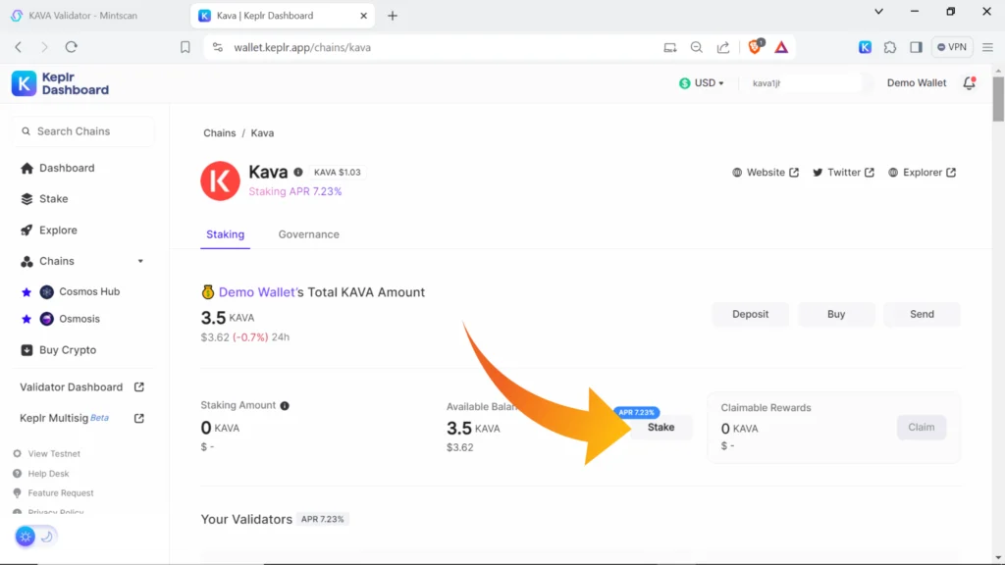The height and width of the screenshot is (565, 1005).
Task: Click the Search Chains input field
Action: (82, 131)
